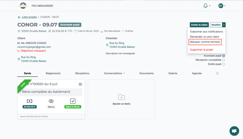The image size is (243, 139).
Task: Click the crossed-eye Non lu icon
Action: tap(51, 101)
